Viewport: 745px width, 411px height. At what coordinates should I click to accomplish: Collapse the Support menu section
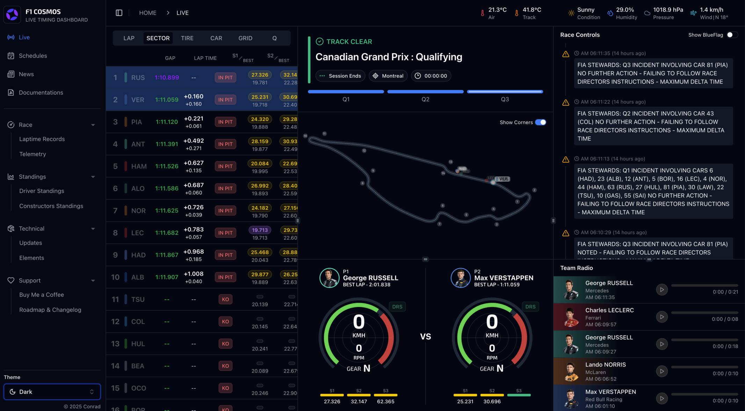[93, 281]
